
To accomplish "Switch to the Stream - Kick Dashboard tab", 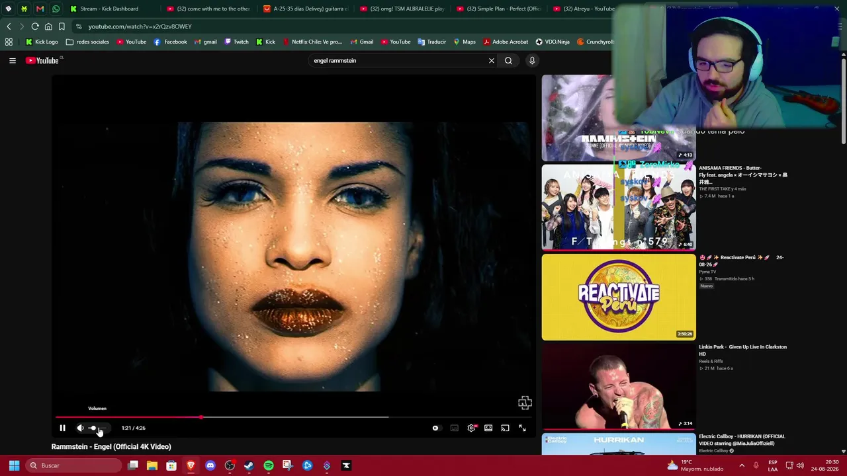I will point(108,9).
